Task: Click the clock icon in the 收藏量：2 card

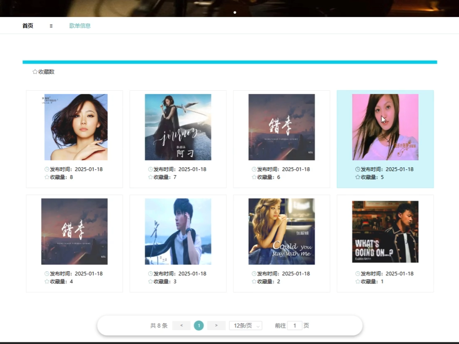Action: click(x=254, y=274)
